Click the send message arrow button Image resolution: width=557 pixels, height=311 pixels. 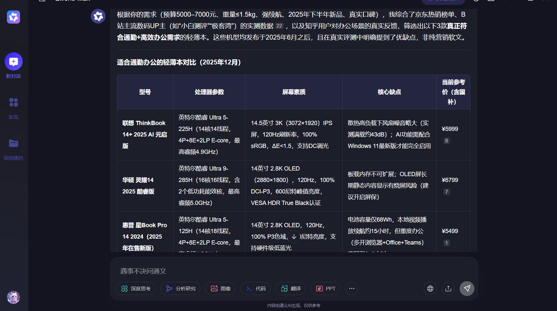467,288
